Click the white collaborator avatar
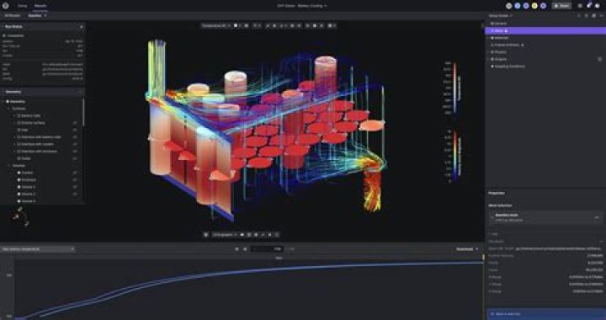Image resolution: width=606 pixels, height=320 pixels. pyautogui.click(x=508, y=6)
